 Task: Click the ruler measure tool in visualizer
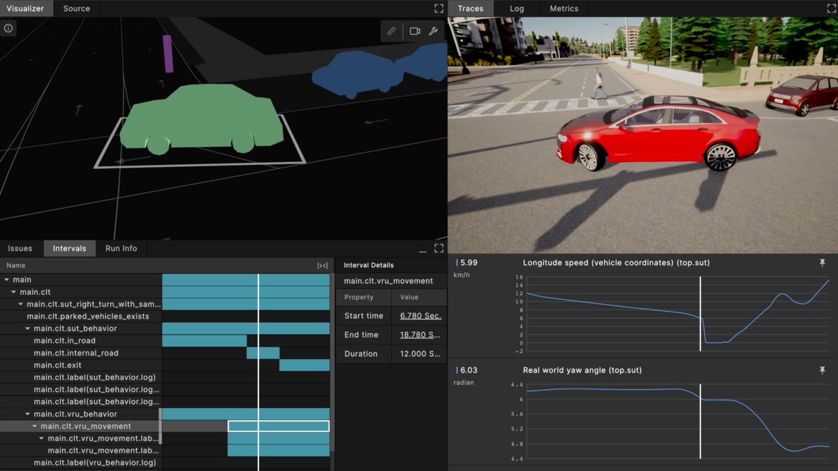[392, 31]
